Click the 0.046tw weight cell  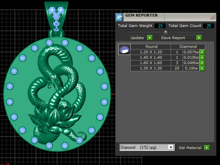191,63
